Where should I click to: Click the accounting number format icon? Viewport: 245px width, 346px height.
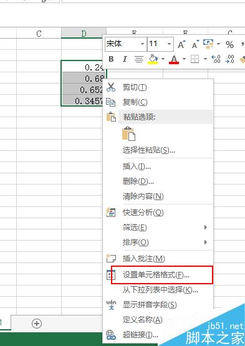208,44
